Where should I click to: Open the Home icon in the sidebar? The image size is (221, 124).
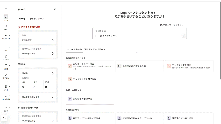point(6,17)
